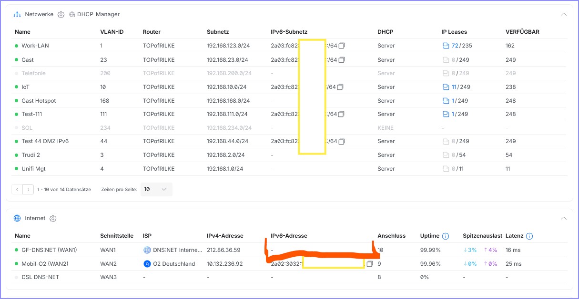
Task: Copy the Test 44 DMZ IPv6 subnet
Action: 342,141
